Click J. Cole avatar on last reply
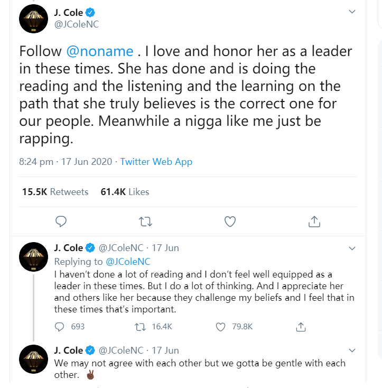Viewport: 382px width, 388px height. pos(34,361)
